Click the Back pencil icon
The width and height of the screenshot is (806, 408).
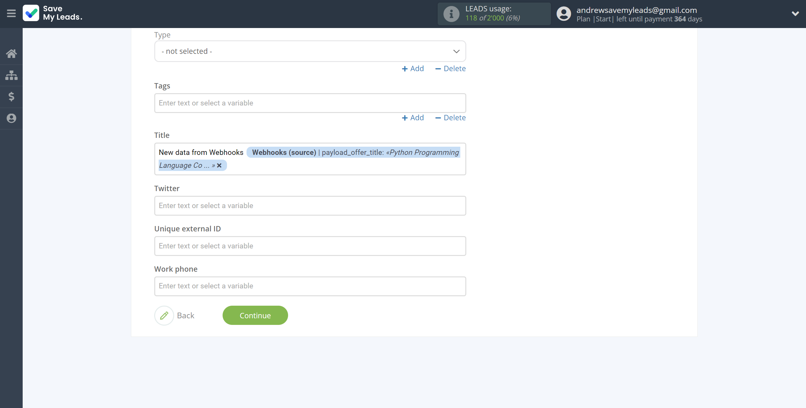coord(164,315)
